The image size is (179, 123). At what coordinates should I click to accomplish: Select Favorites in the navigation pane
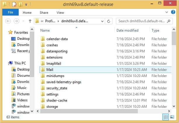(x=18, y=33)
